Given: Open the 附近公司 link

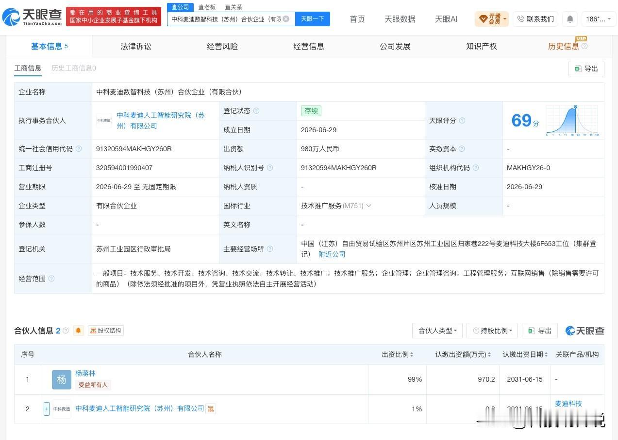Looking at the screenshot, I should point(332,254).
